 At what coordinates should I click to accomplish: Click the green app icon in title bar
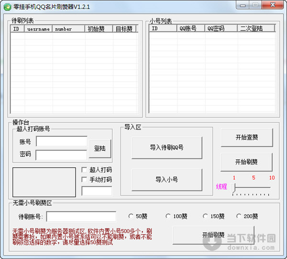point(7,7)
